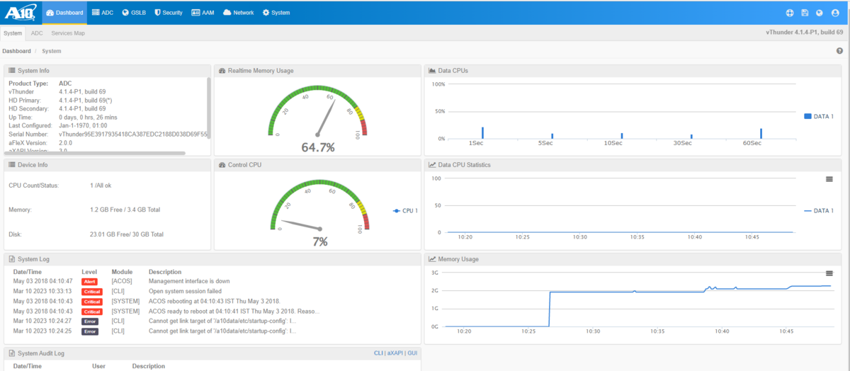Screen dimensions: 850x371
Task: Open the System top menu
Action: (x=276, y=13)
